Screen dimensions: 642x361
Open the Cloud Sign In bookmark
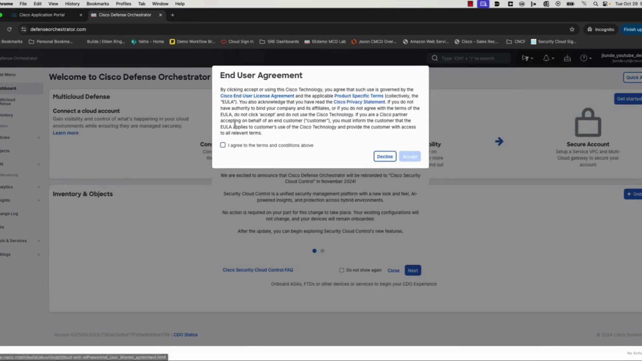[237, 42]
